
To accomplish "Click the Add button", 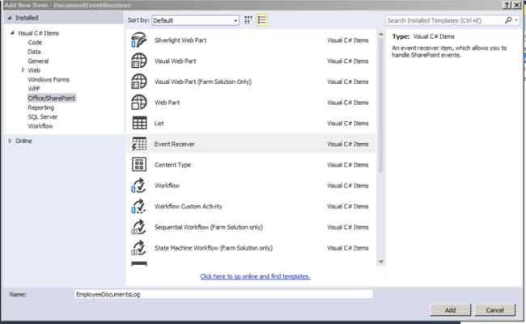I will 451,310.
